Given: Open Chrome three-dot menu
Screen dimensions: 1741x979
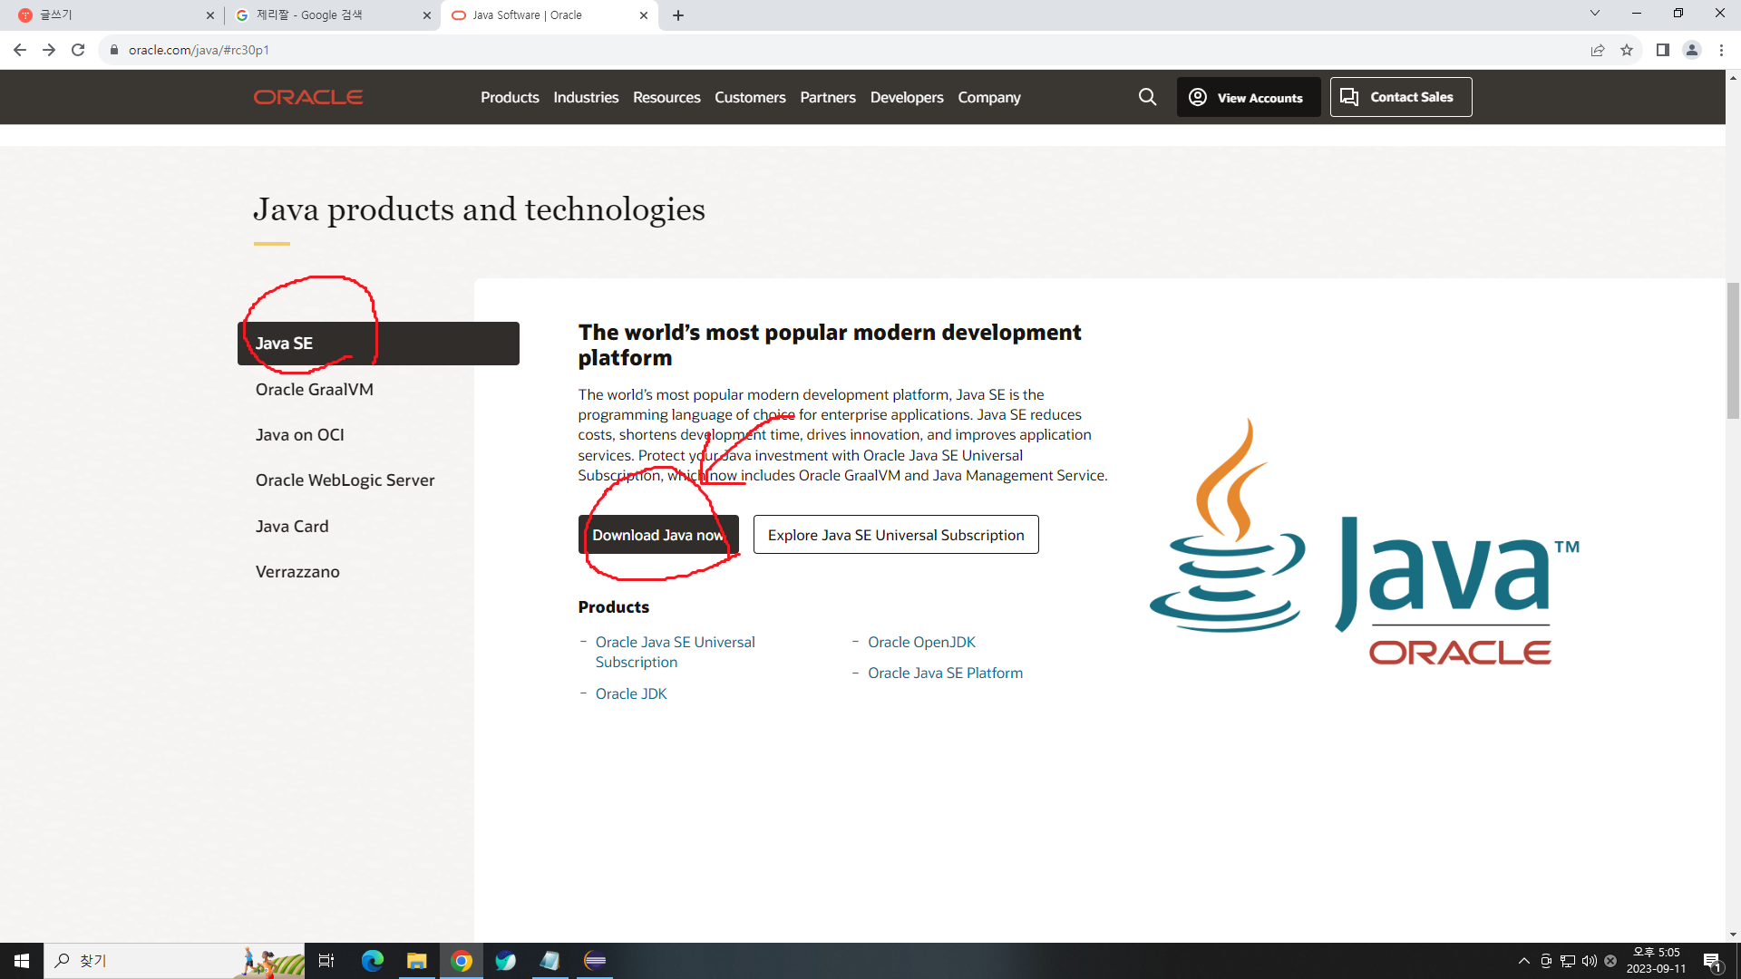Looking at the screenshot, I should point(1721,50).
